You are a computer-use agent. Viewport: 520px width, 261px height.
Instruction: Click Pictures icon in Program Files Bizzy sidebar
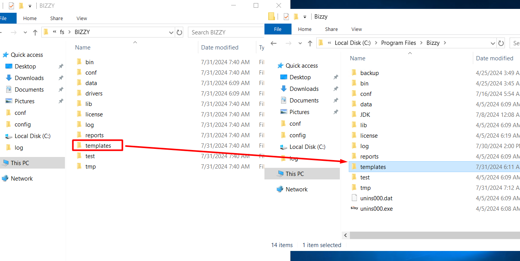pyautogui.click(x=284, y=112)
